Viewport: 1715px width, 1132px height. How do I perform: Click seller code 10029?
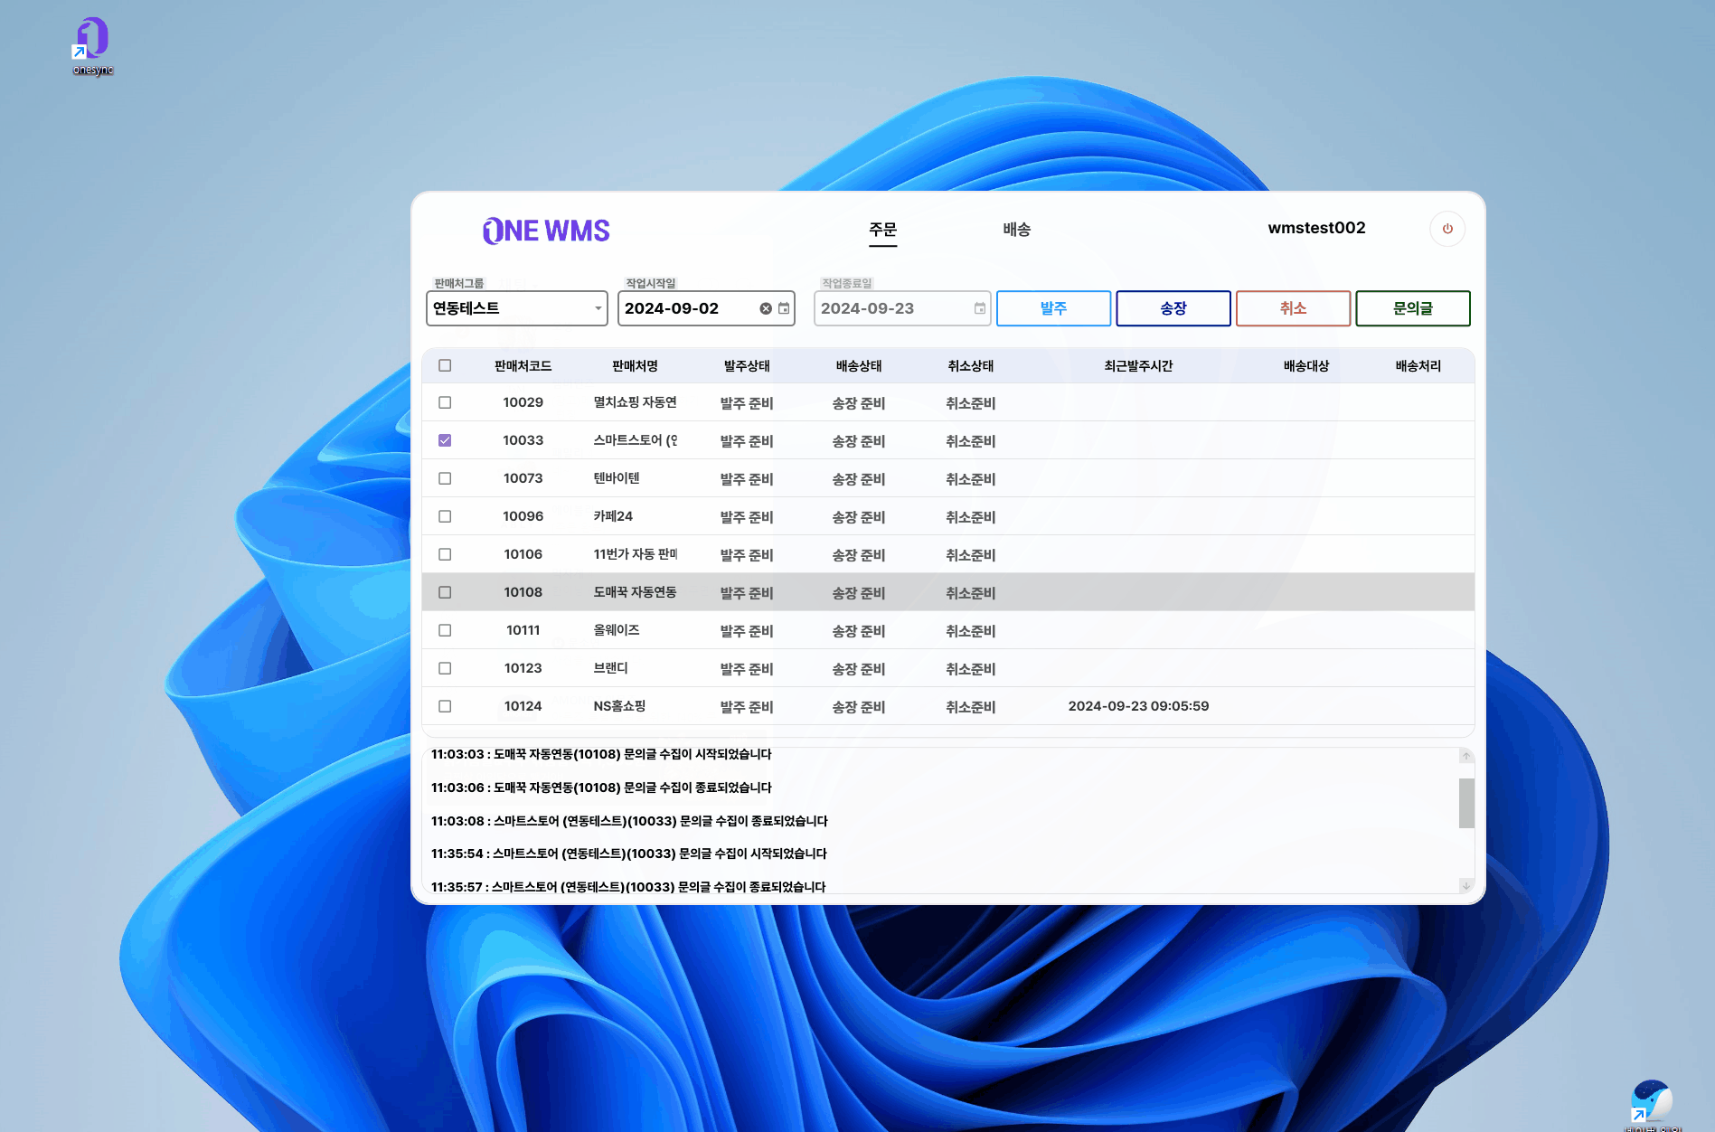[523, 402]
